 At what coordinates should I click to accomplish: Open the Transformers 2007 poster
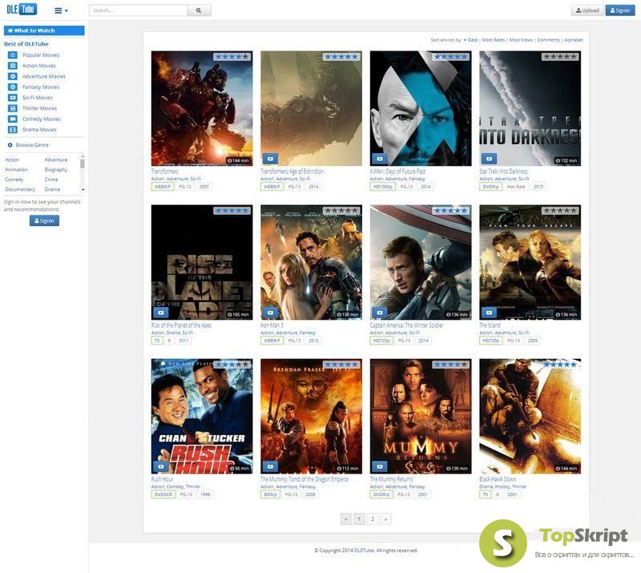pos(202,108)
